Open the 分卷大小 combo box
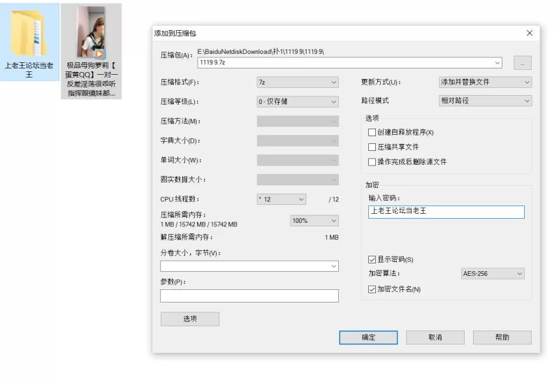Screen dimensions: 559x378 [x=249, y=266]
